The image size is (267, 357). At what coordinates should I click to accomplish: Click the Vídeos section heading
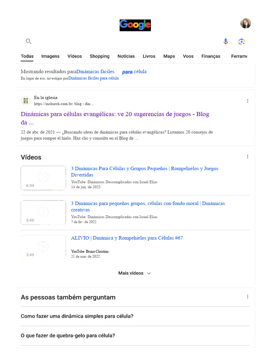point(31,157)
